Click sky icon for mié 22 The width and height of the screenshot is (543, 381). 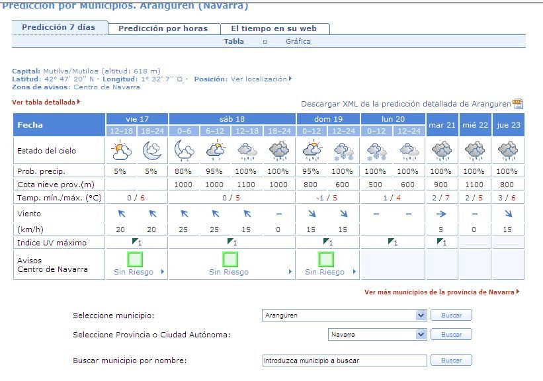tap(475, 151)
